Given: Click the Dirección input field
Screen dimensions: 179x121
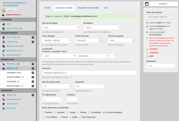Looking at the screenshot, I should pyautogui.click(x=89, y=73).
